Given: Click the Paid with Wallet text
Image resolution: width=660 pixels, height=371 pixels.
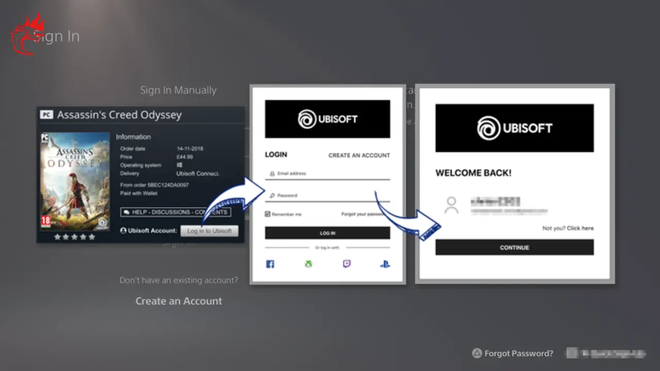Looking at the screenshot, I should point(139,193).
